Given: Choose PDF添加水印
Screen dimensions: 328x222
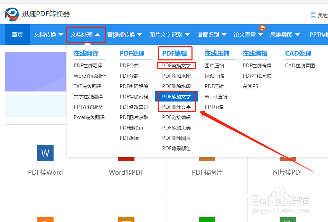Looking at the screenshot, I should 176,76.
